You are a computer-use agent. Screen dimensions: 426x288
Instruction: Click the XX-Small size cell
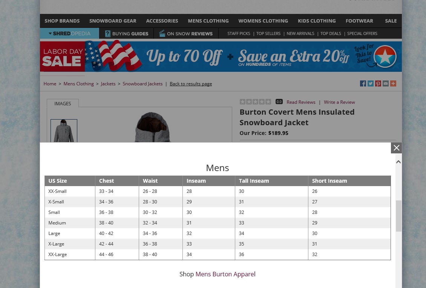click(x=70, y=191)
